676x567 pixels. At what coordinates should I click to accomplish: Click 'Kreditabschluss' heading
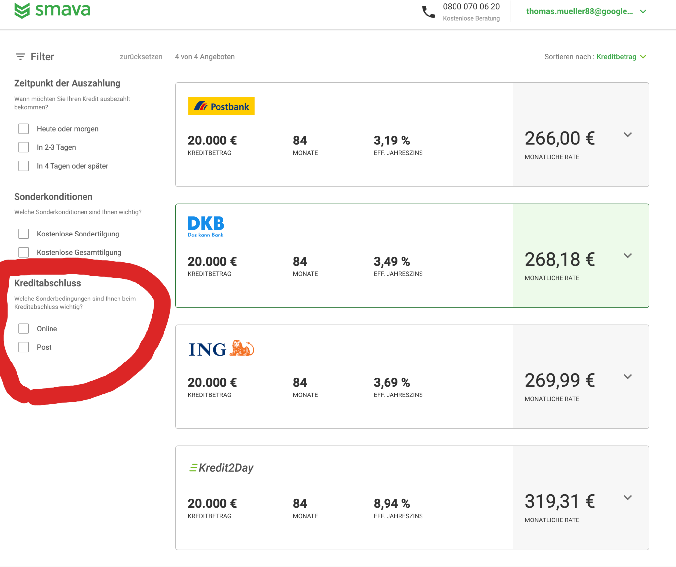(48, 283)
